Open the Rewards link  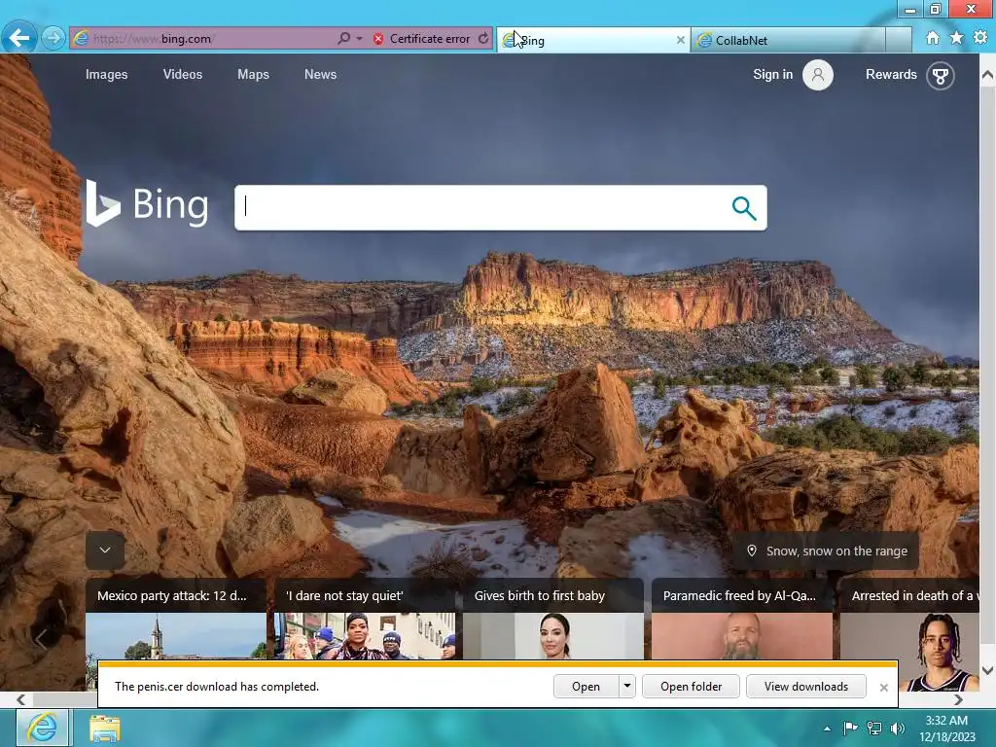click(891, 74)
